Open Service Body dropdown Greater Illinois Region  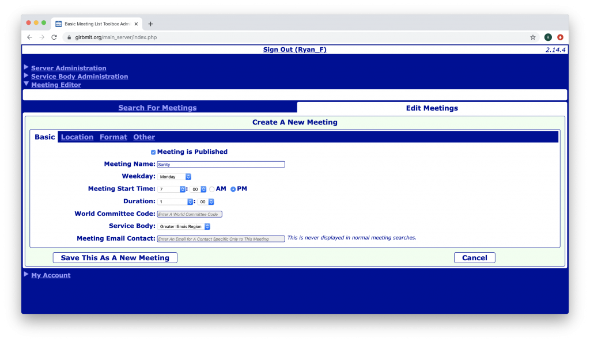click(x=184, y=227)
